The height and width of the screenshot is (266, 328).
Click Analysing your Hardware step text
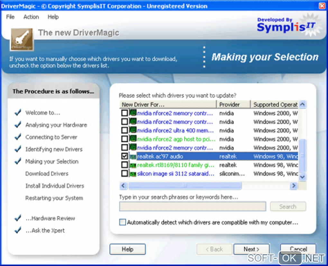click(56, 125)
